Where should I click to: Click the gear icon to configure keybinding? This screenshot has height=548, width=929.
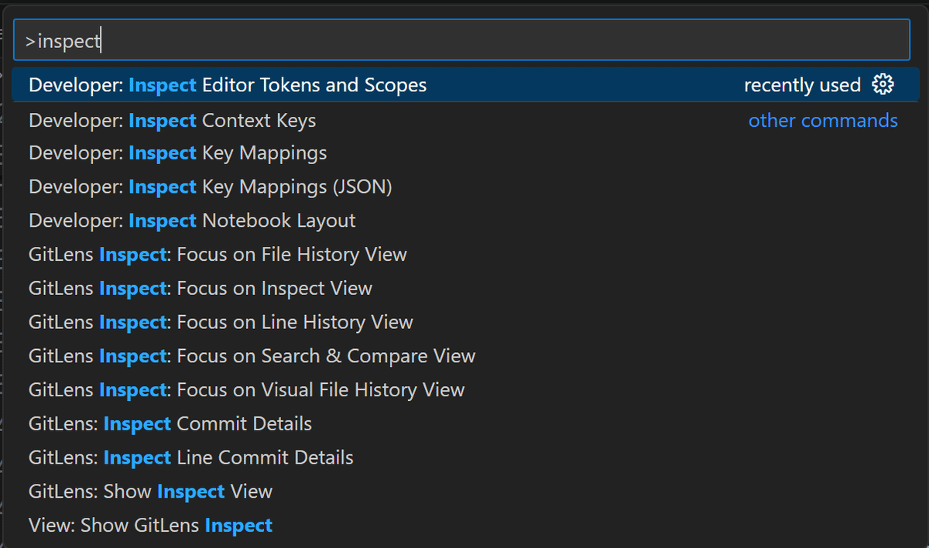pos(883,84)
